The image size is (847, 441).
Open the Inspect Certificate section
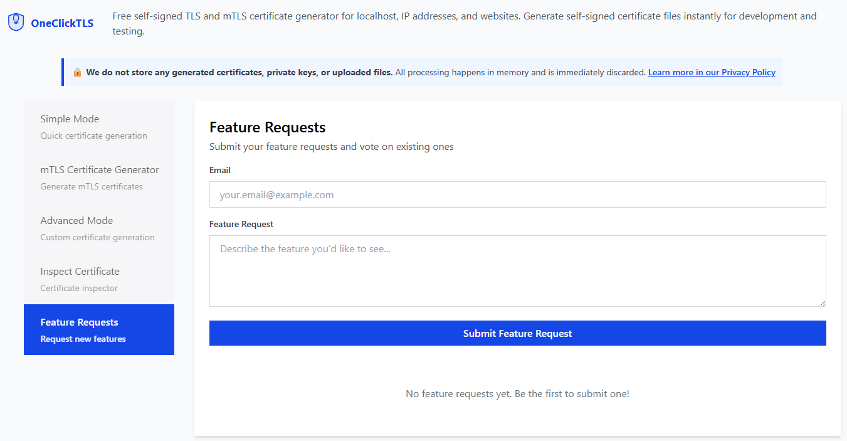click(x=80, y=271)
